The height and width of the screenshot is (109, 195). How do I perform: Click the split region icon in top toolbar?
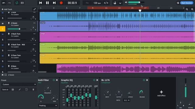coord(22,3)
